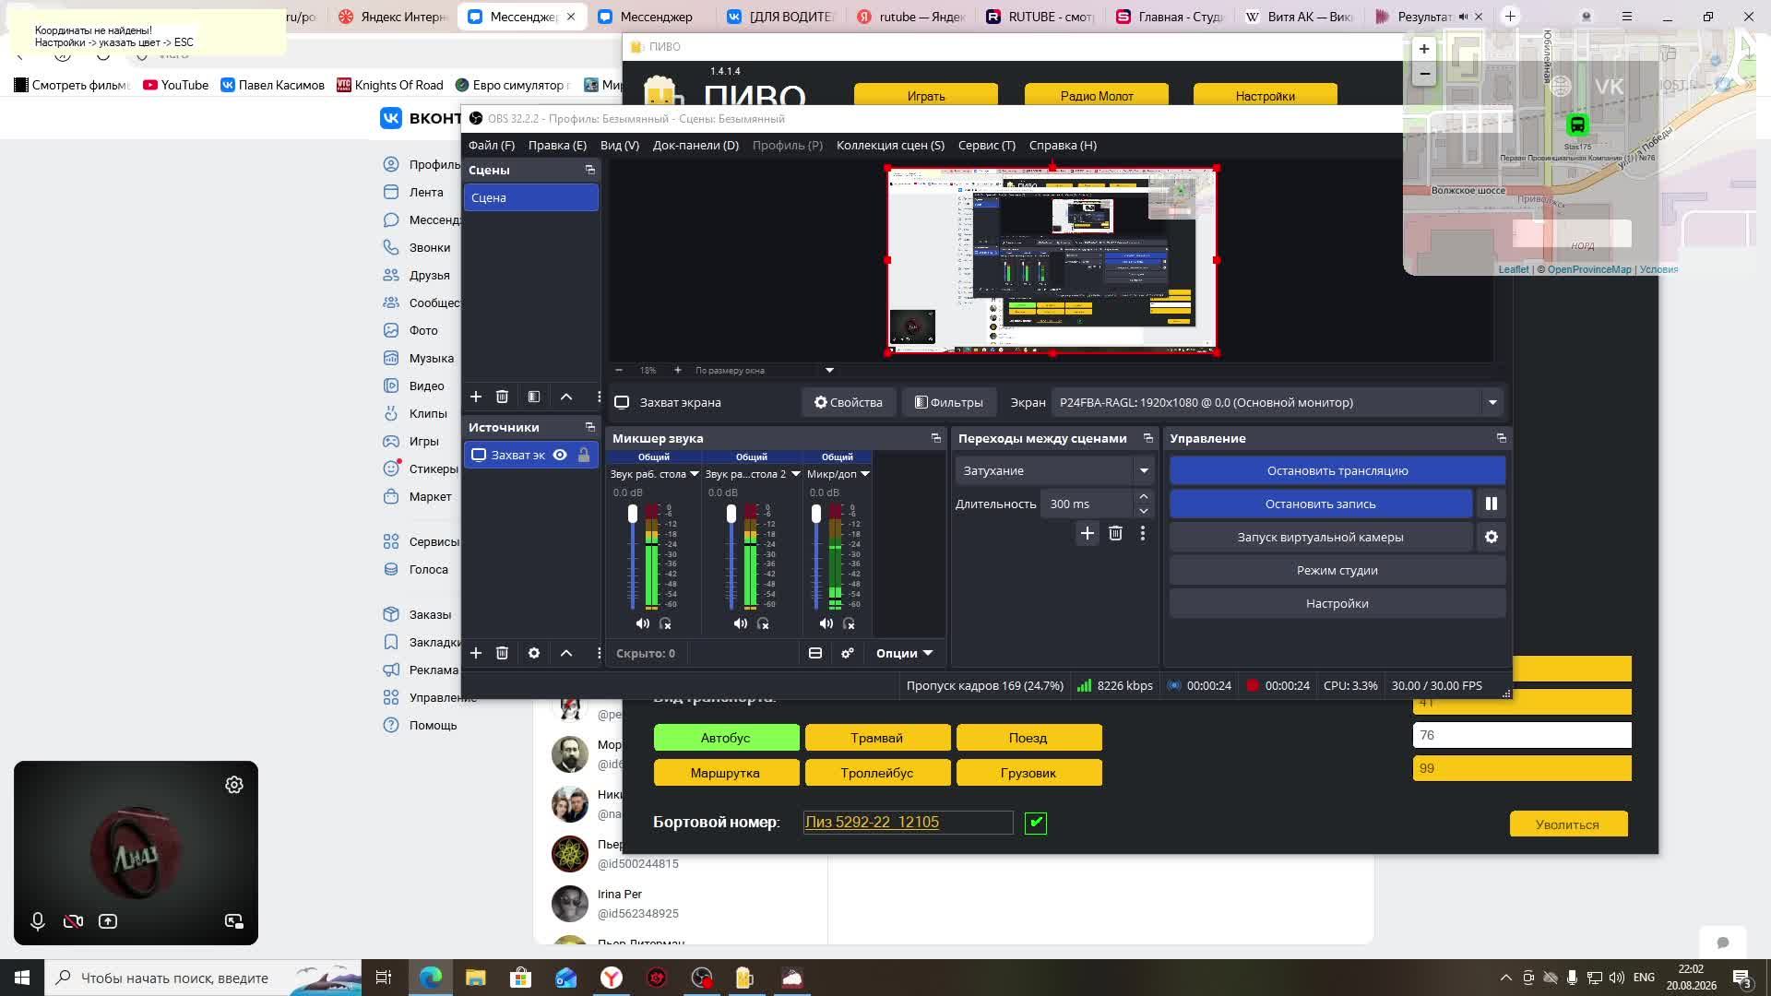Screen dimensions: 1771x996
Task: Open the Вид (V) menu
Action: 620,145
